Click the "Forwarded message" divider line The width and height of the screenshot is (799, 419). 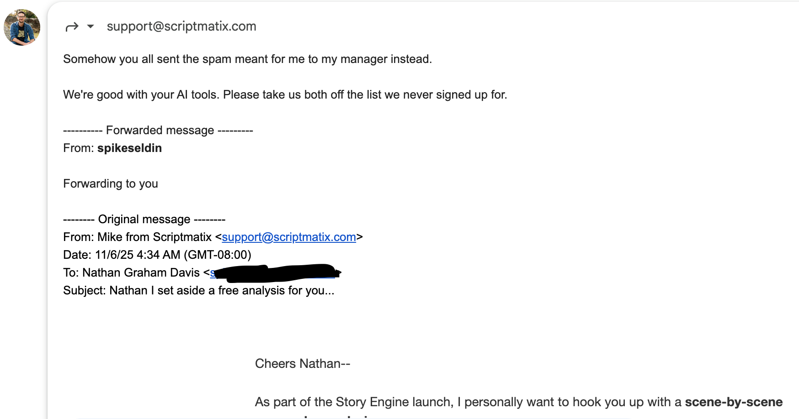(x=158, y=131)
